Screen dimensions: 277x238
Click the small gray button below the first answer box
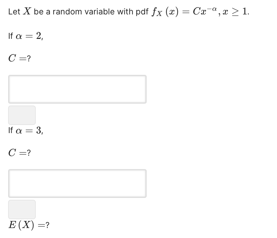pos(22,115)
